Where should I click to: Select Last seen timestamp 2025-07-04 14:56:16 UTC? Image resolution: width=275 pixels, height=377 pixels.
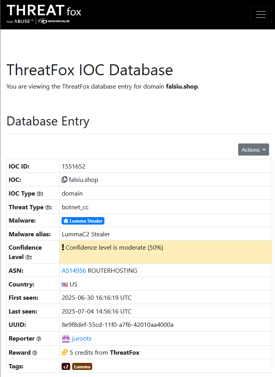[97, 312]
